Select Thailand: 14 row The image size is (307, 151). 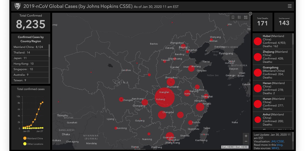30,53
